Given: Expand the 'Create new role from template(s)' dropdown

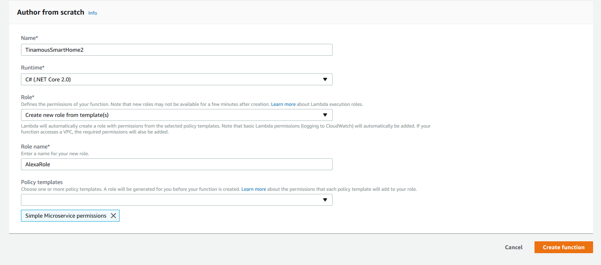Looking at the screenshot, I should pyautogui.click(x=176, y=115).
